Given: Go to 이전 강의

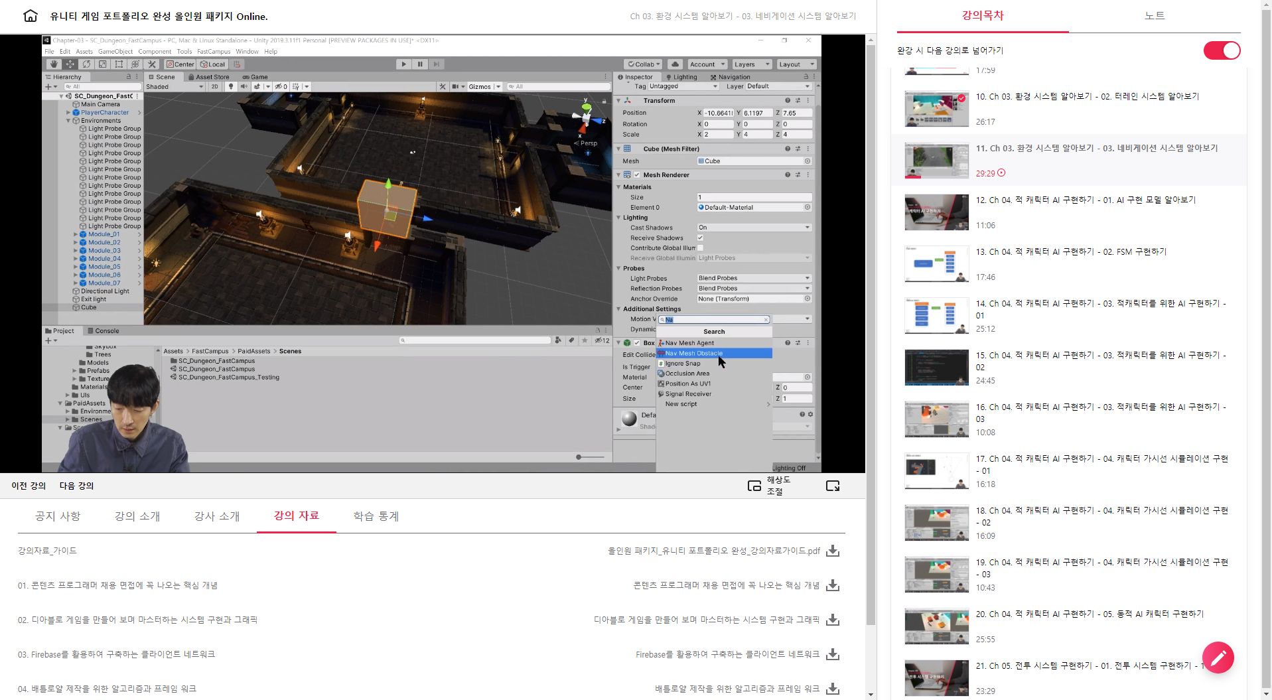Looking at the screenshot, I should coord(29,486).
